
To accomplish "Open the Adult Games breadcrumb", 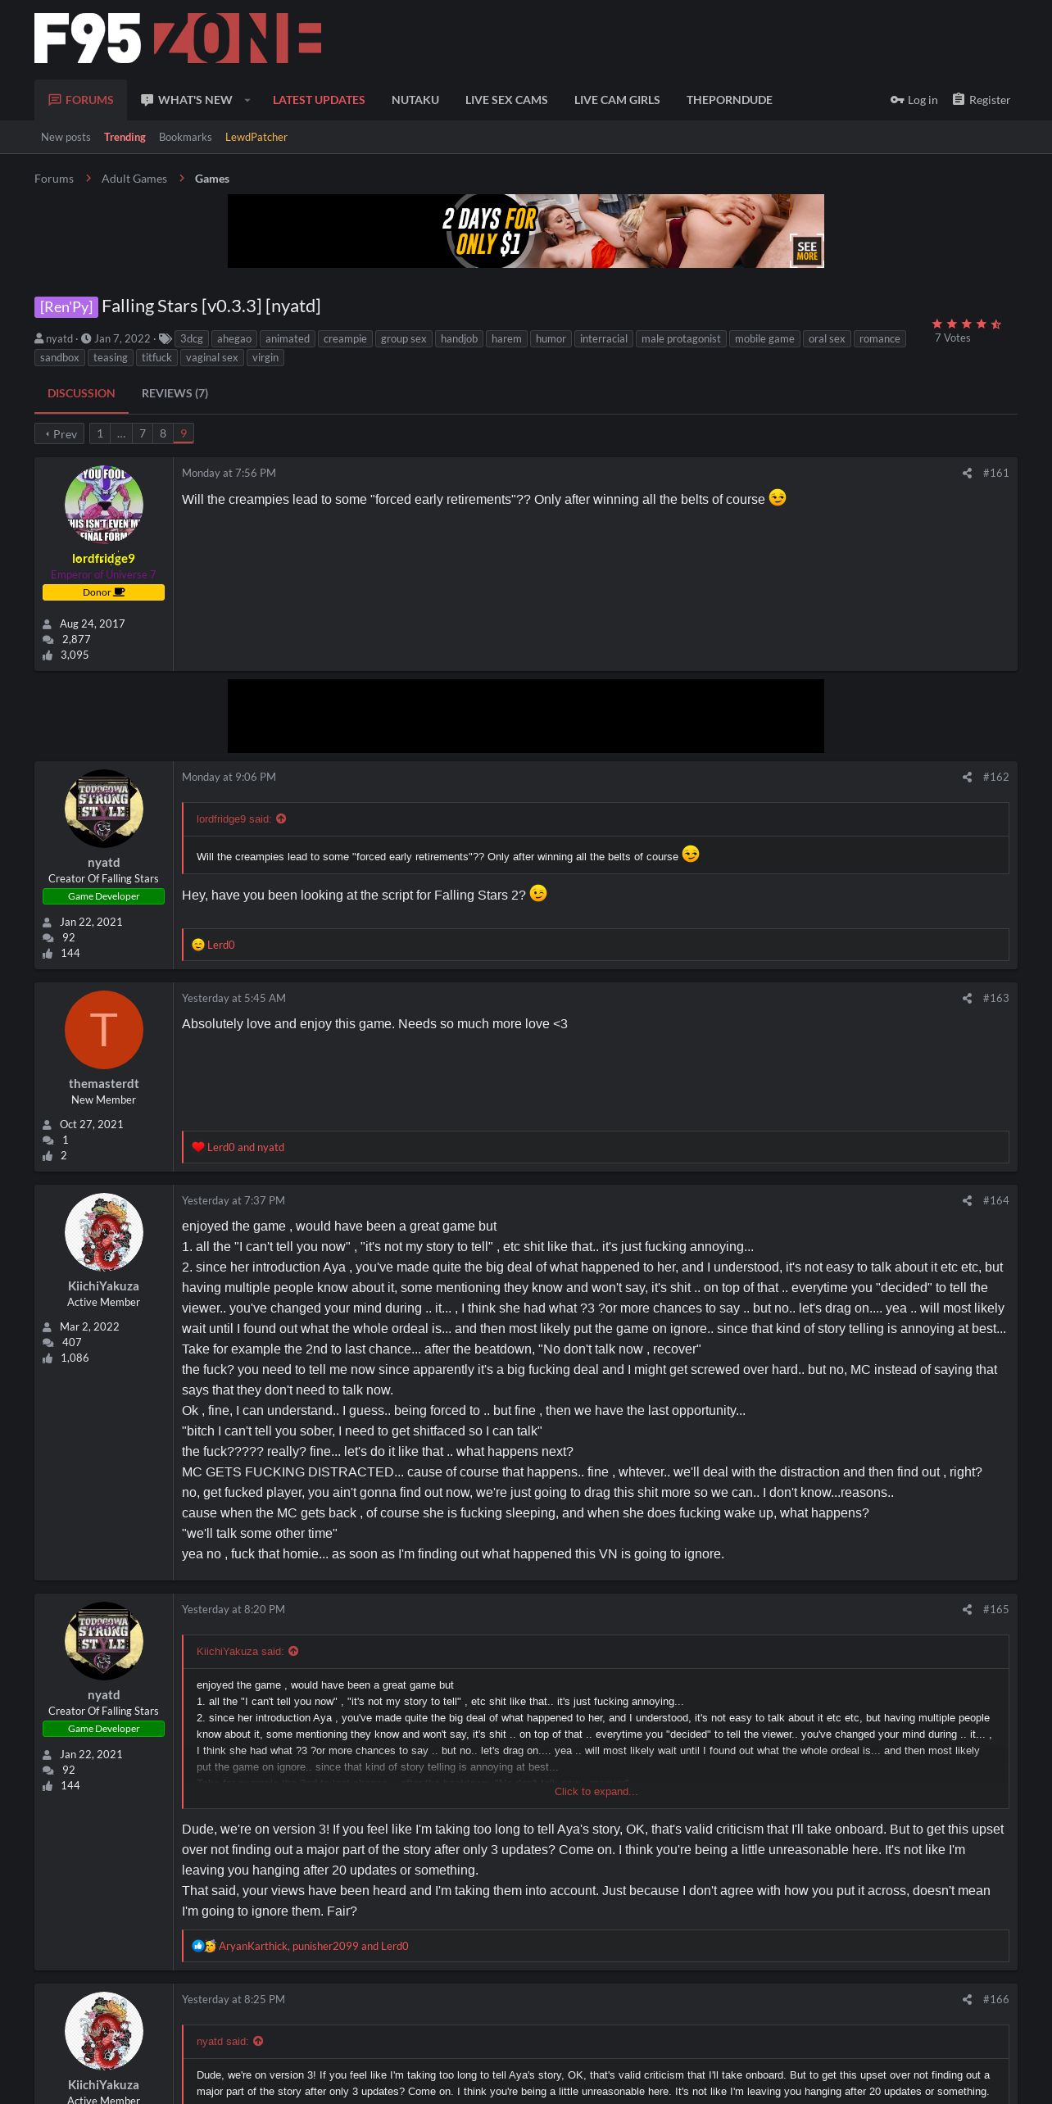I will pos(134,179).
